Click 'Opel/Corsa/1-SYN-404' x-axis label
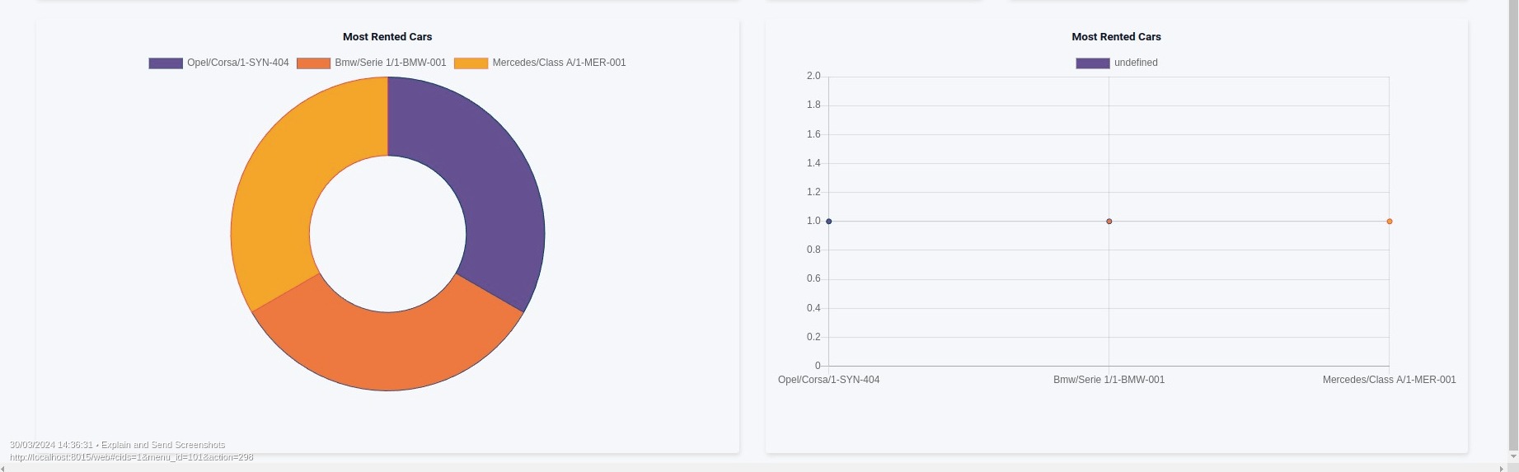The image size is (1519, 472). tap(829, 380)
